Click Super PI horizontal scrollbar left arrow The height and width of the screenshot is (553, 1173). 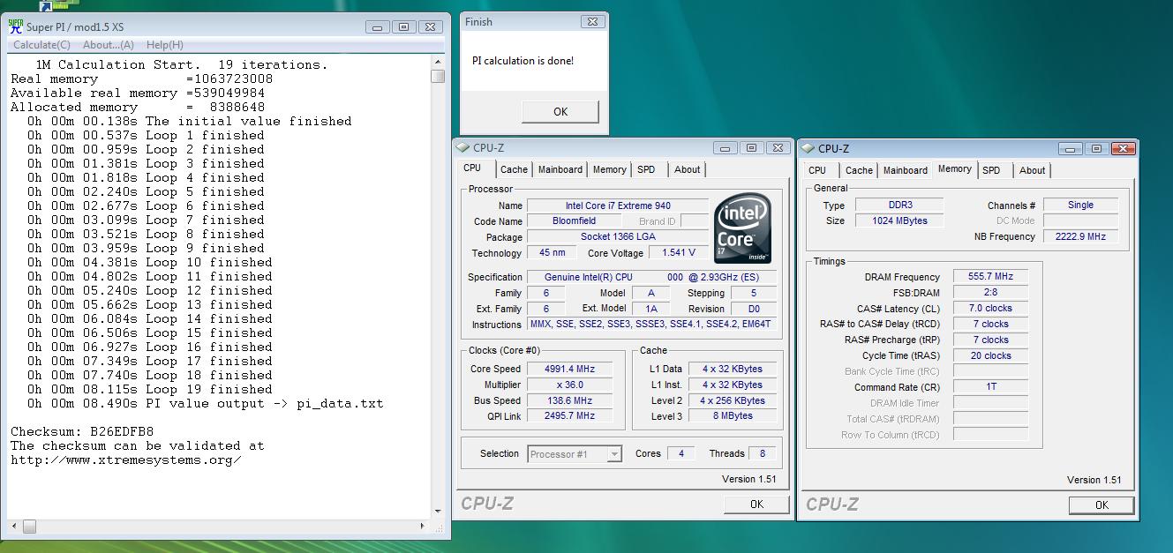[15, 527]
